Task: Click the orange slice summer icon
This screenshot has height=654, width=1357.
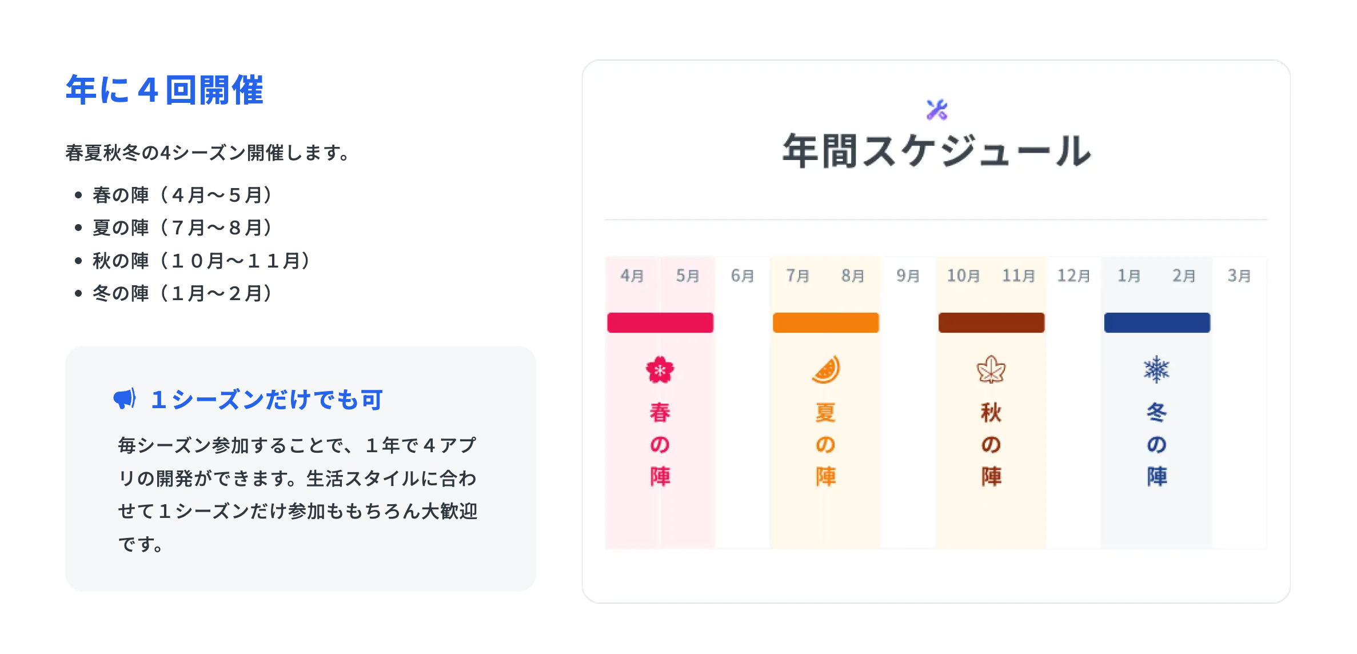Action: coord(825,369)
